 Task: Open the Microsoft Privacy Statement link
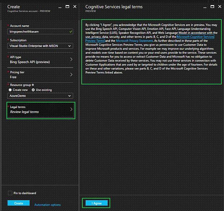coord(134,41)
